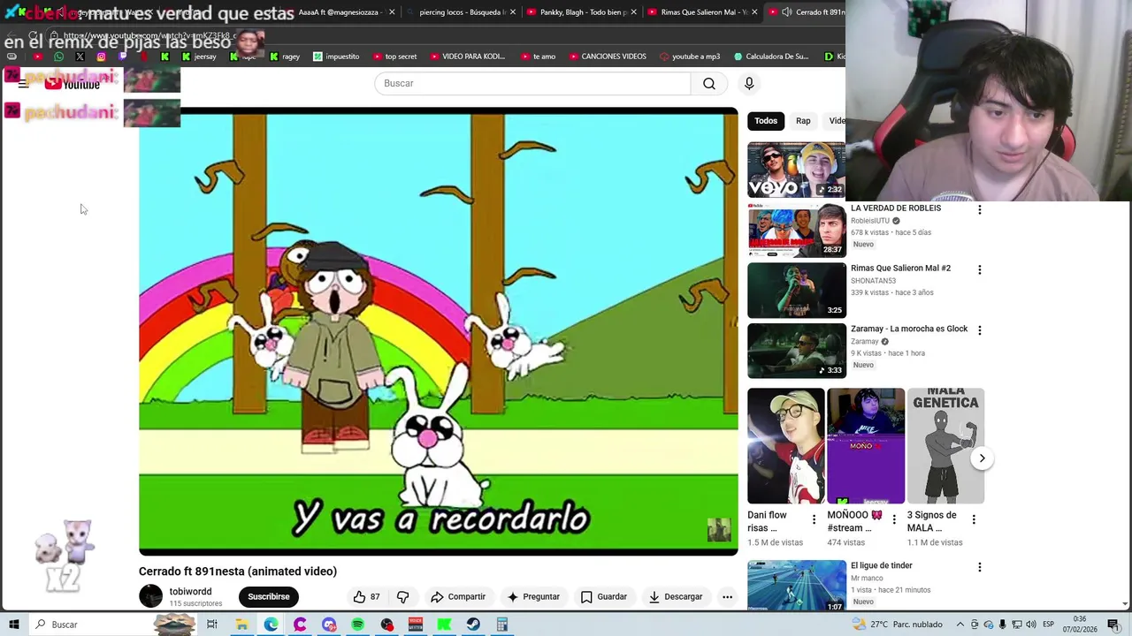
Task: Open more actions ellipsis under the video
Action: click(x=727, y=597)
